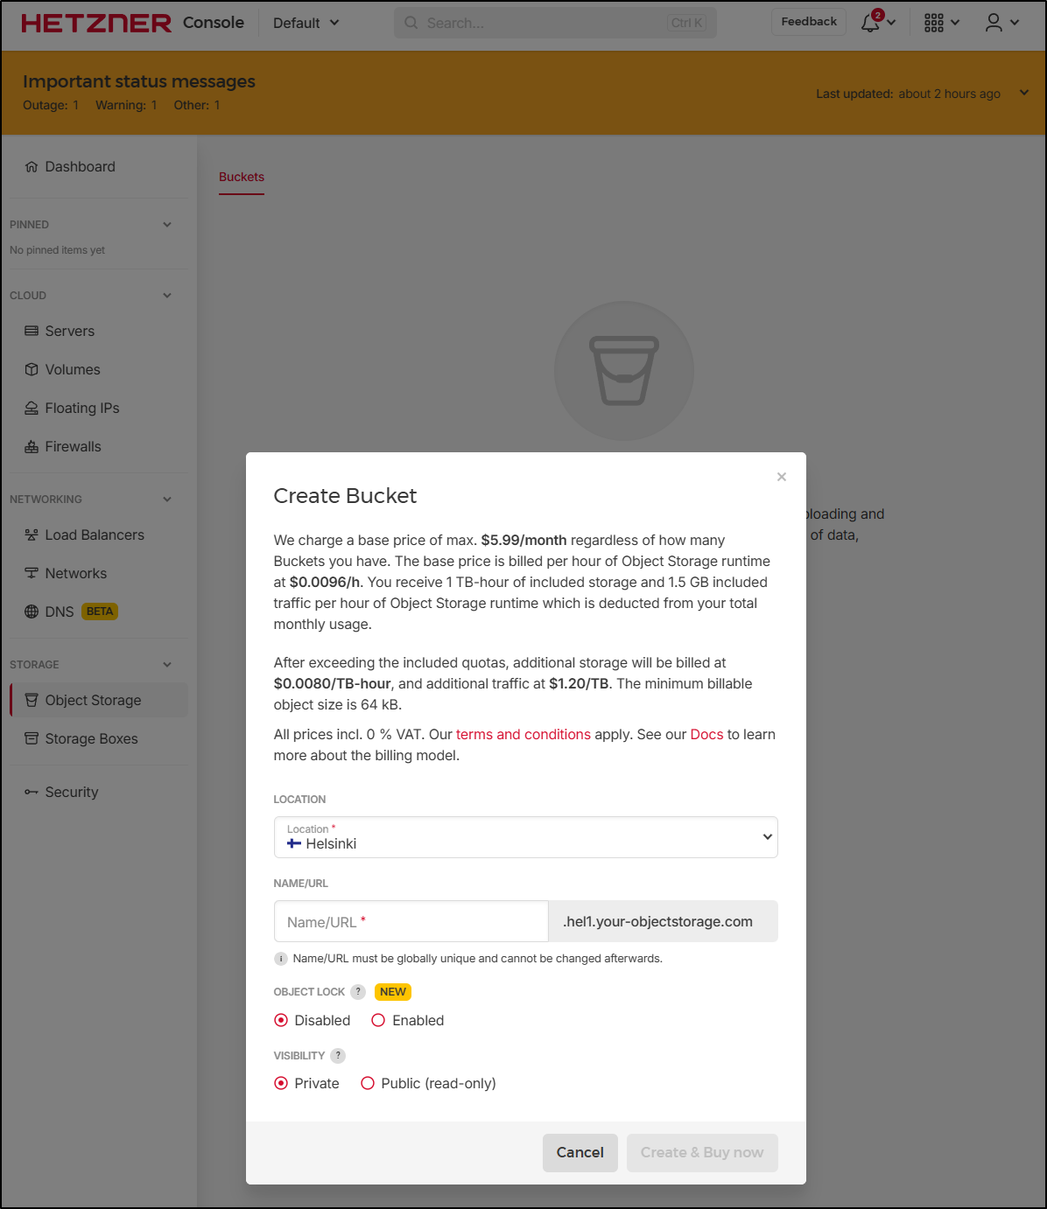The width and height of the screenshot is (1047, 1209).
Task: Open Storage Boxes in the sidebar
Action: [x=91, y=738]
